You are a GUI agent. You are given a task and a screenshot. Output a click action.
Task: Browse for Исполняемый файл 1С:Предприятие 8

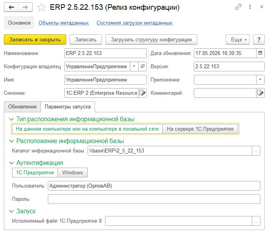tap(256, 221)
